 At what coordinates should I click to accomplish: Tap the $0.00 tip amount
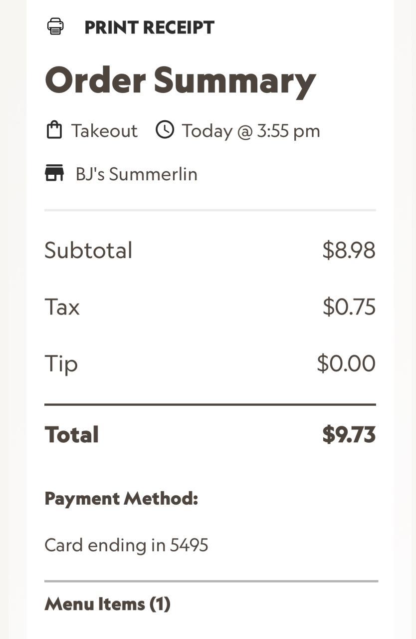(x=346, y=363)
